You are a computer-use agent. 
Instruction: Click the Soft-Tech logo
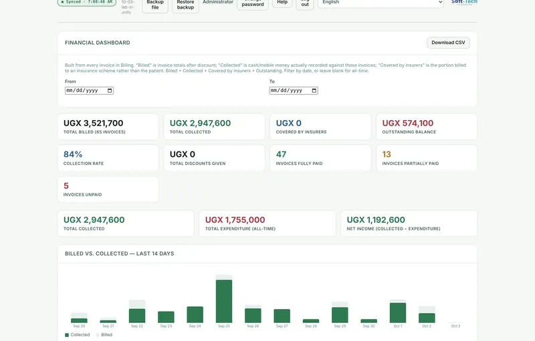[464, 2]
